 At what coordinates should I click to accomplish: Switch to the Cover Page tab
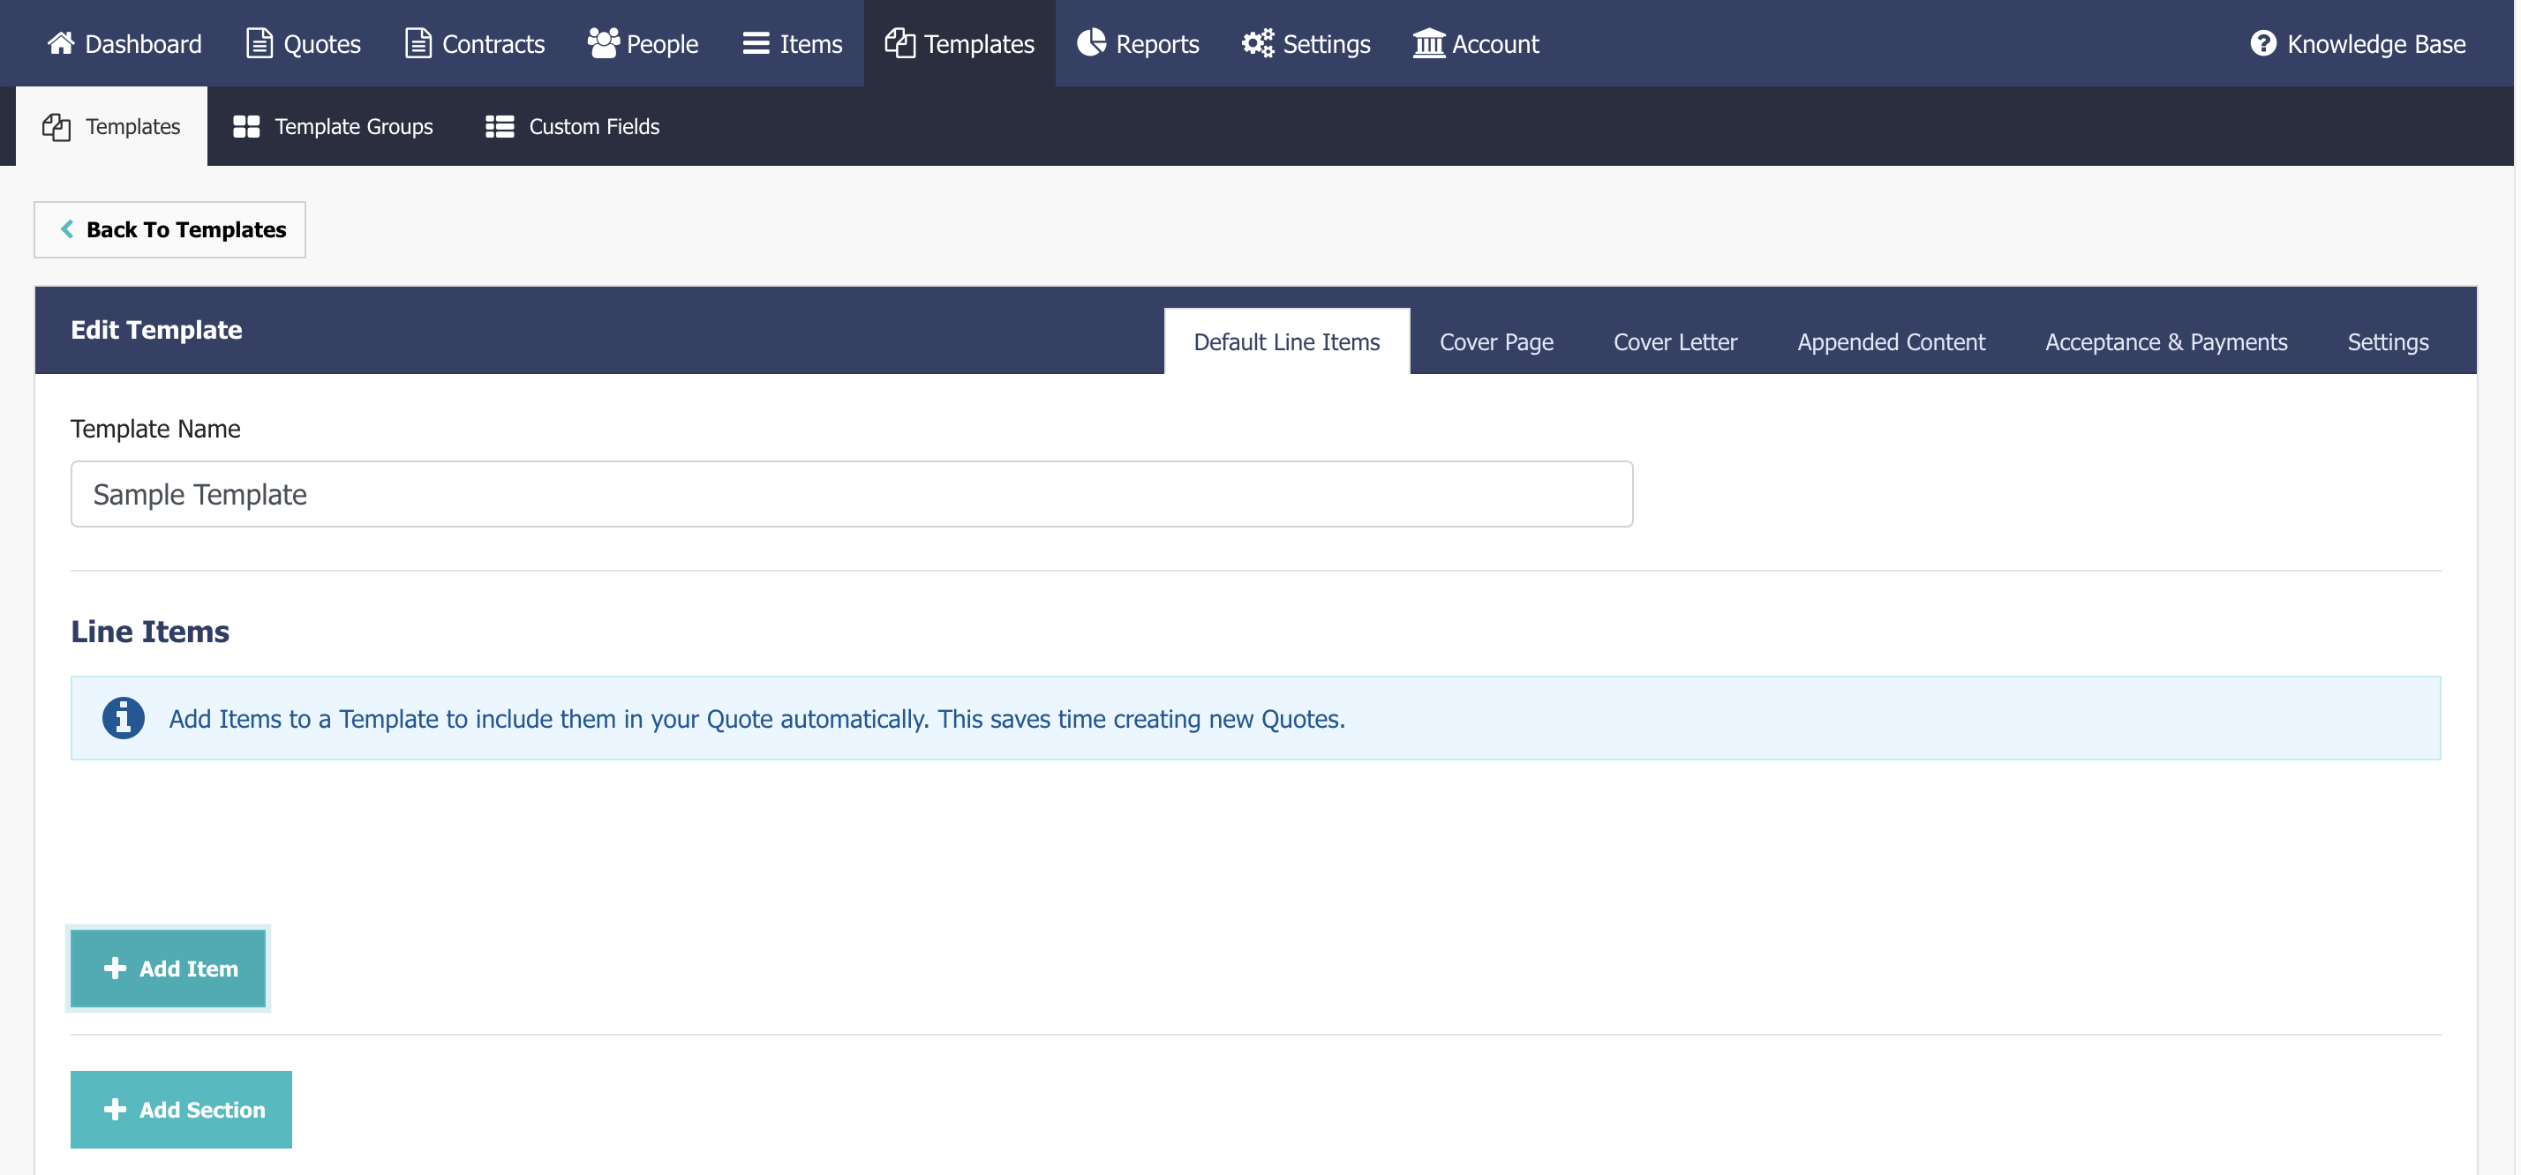tap(1496, 341)
